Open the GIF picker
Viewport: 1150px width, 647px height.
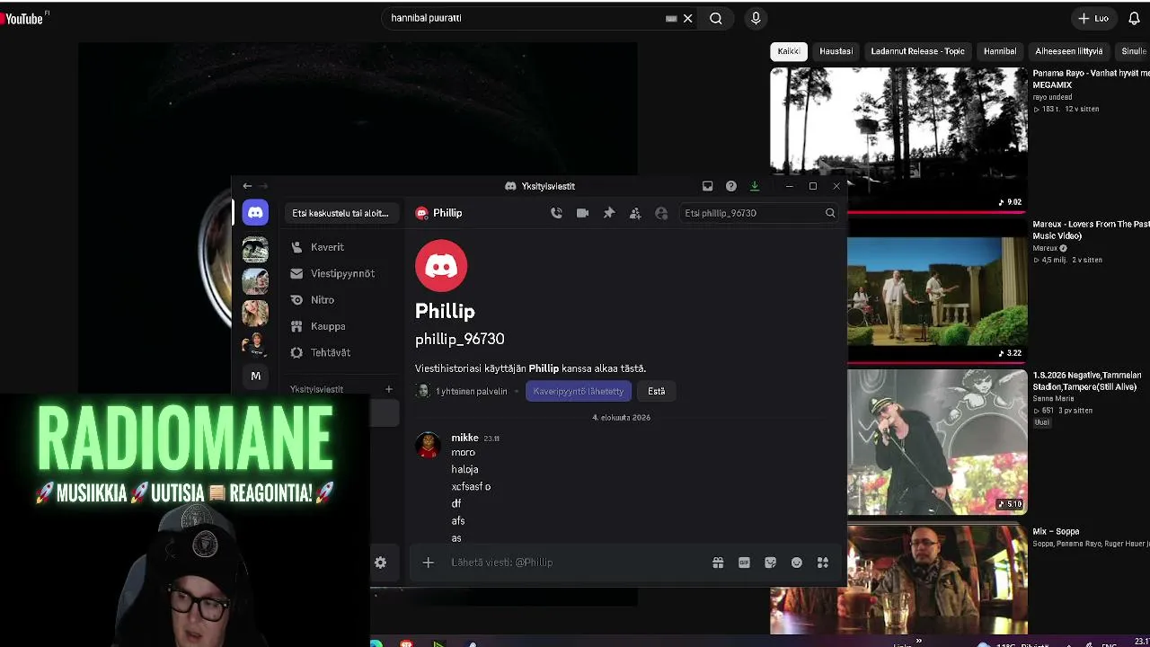coord(744,563)
